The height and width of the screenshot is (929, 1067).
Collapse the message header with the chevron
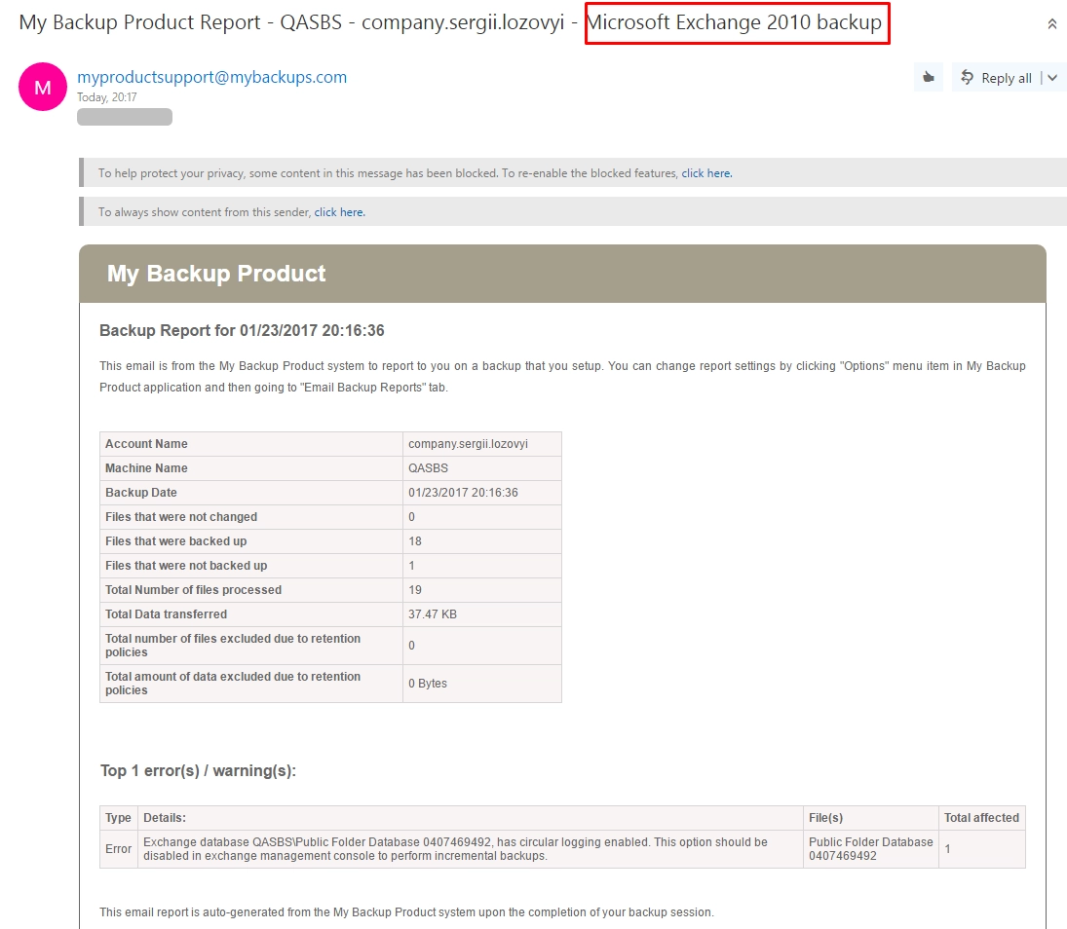click(x=1052, y=24)
